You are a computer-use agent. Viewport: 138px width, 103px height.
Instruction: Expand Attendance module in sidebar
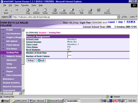(x=8, y=79)
